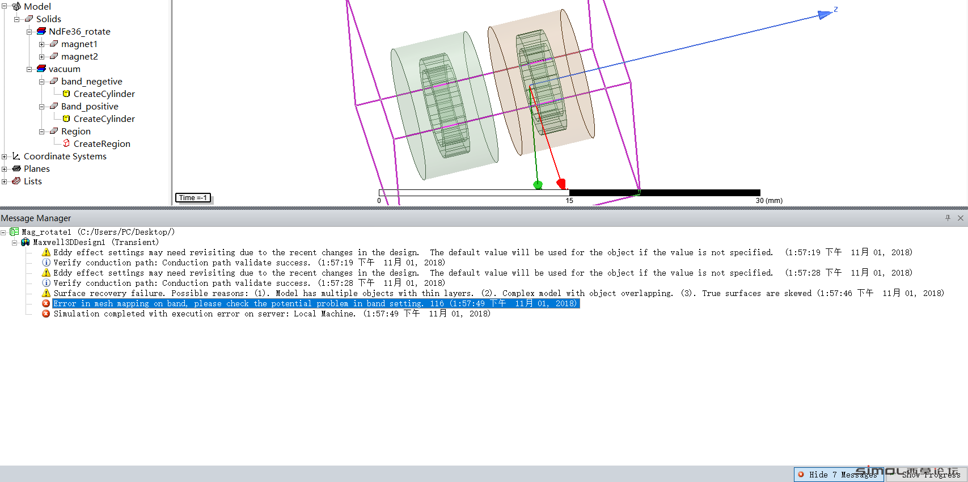This screenshot has width=968, height=482.
Task: Select magnet2 in the model tree
Action: [x=79, y=56]
